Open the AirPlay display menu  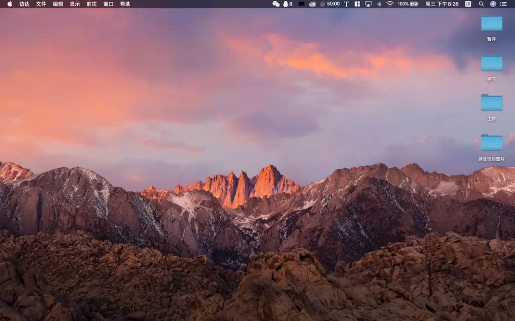point(368,4)
